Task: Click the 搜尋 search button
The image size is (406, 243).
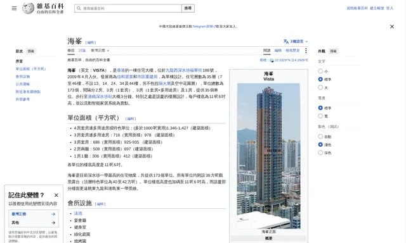Action: click(188, 8)
